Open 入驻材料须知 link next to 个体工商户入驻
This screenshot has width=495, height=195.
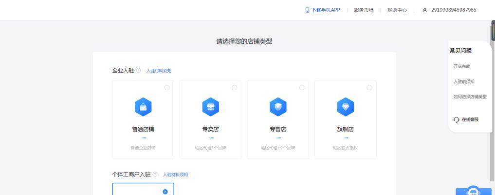click(x=176, y=175)
